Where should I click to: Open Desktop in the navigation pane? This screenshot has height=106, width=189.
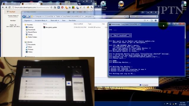[x=30, y=27]
